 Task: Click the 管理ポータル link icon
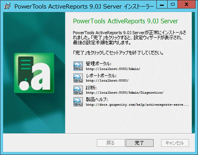coord(78,66)
